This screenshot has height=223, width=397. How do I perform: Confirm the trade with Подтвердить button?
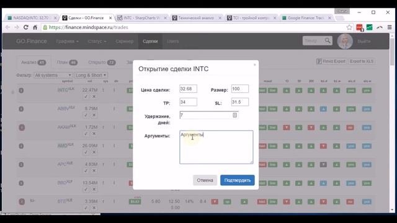(237, 180)
